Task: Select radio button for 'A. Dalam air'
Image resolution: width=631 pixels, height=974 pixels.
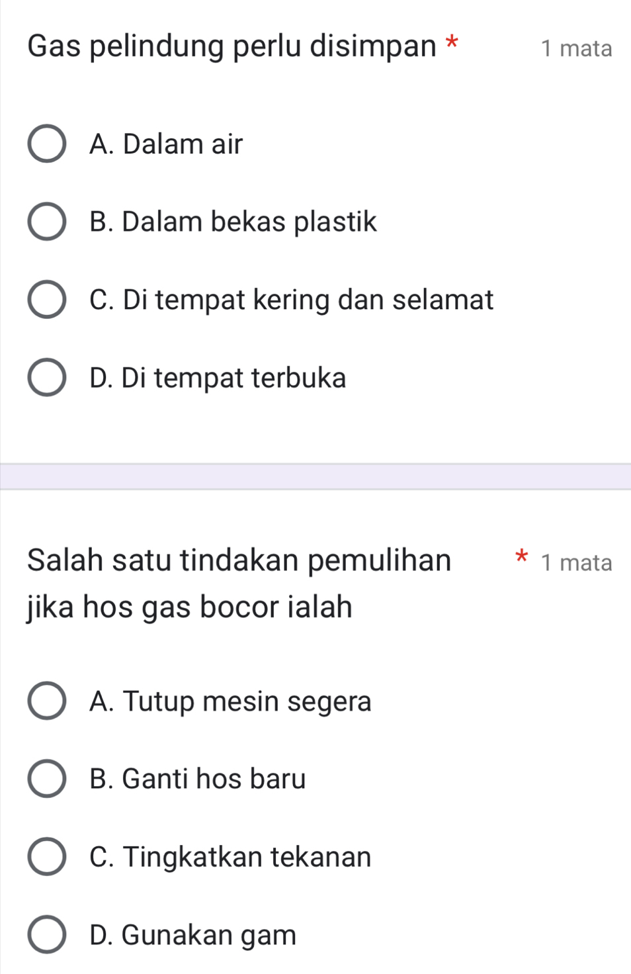Action: [46, 144]
